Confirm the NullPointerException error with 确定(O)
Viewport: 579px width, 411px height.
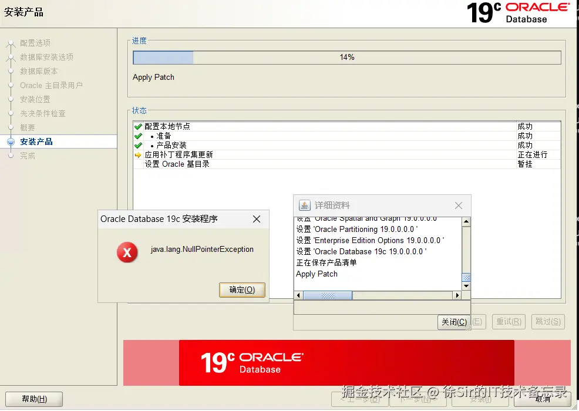point(242,290)
